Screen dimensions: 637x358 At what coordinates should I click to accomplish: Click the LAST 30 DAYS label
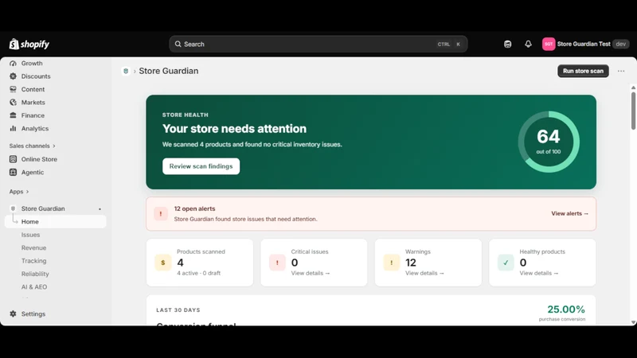[178, 310]
